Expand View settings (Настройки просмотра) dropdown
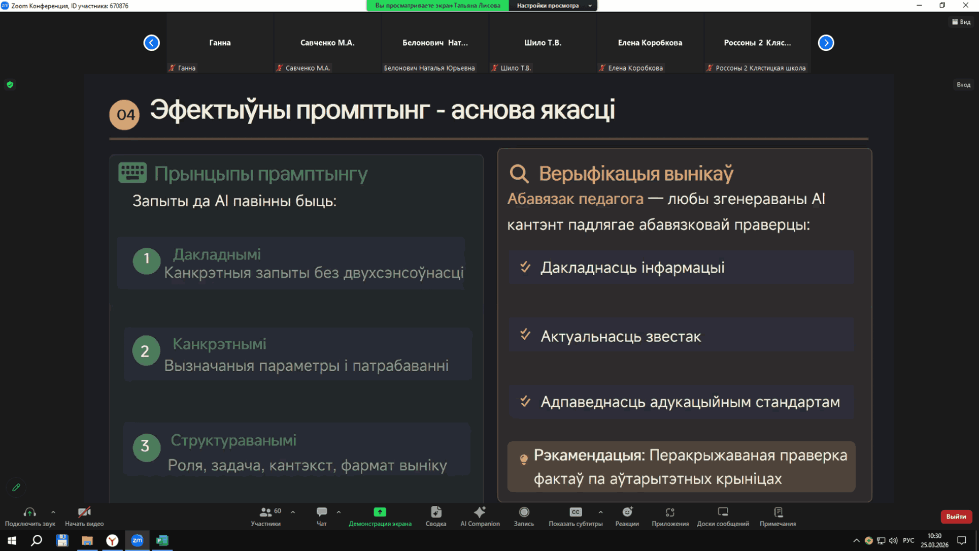The image size is (979, 551). coord(553,6)
